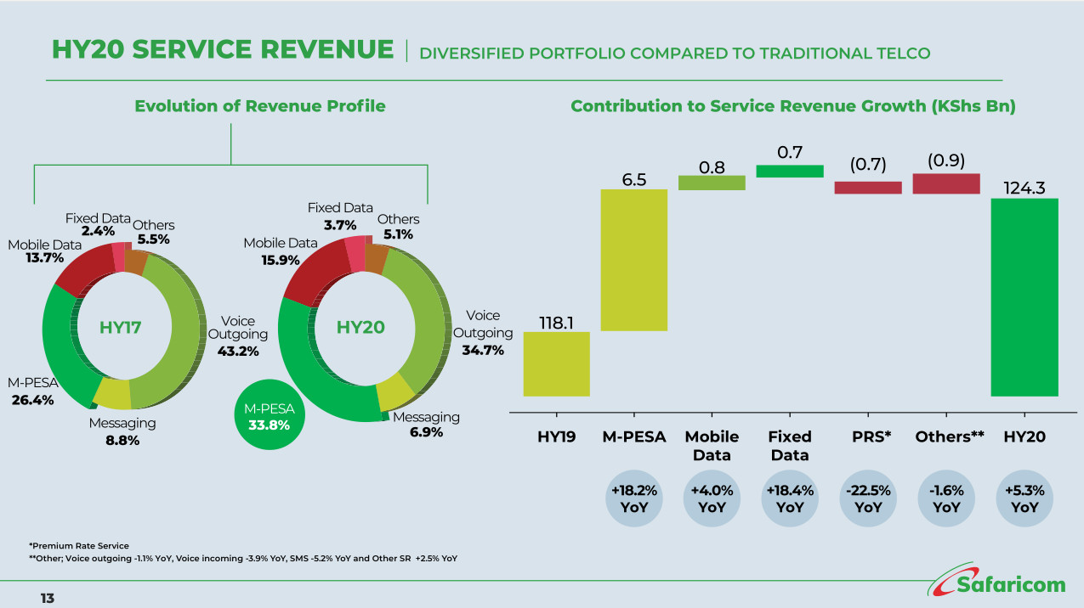
Task: Select the HY20 SERVICE REVENUE title
Action: [x=223, y=49]
